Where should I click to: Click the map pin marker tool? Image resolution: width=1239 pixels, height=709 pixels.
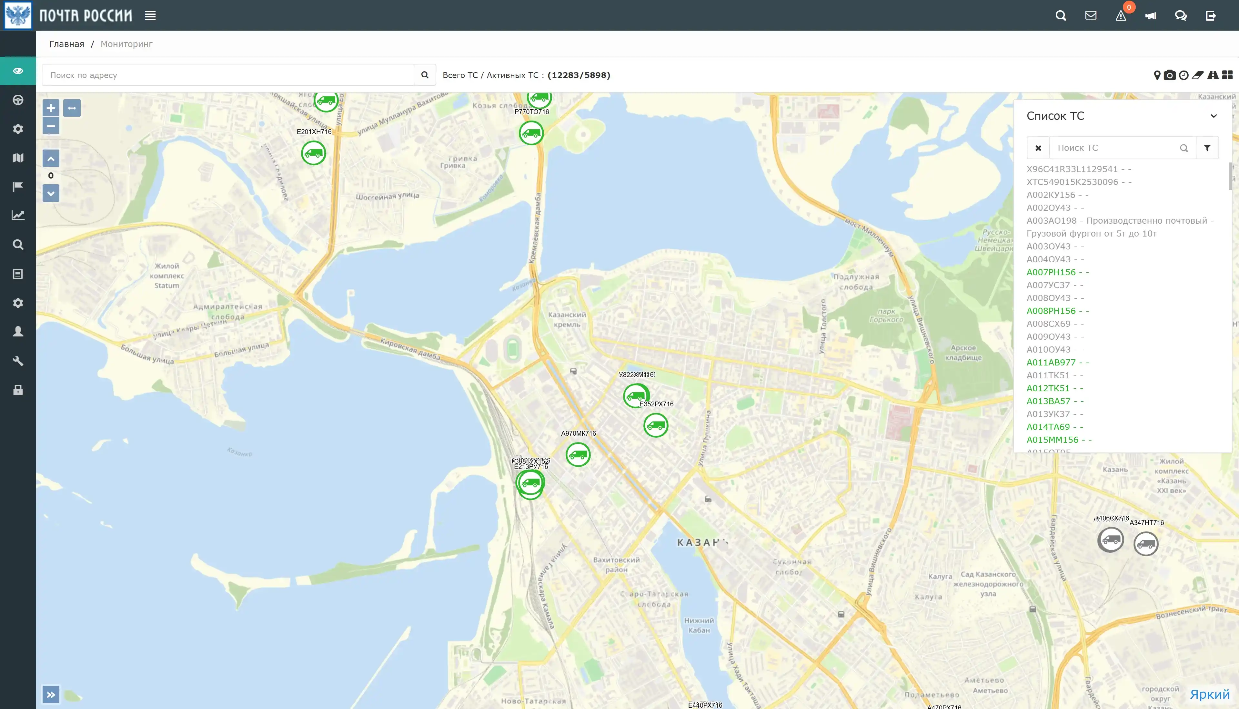pos(1157,75)
